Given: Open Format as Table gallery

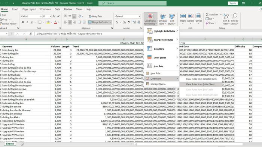Looking at the screenshot, I should 162,19.
